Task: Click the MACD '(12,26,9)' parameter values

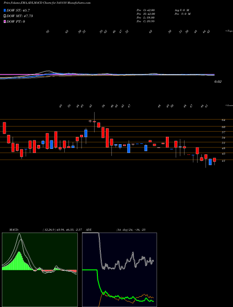Action: click(63, 229)
